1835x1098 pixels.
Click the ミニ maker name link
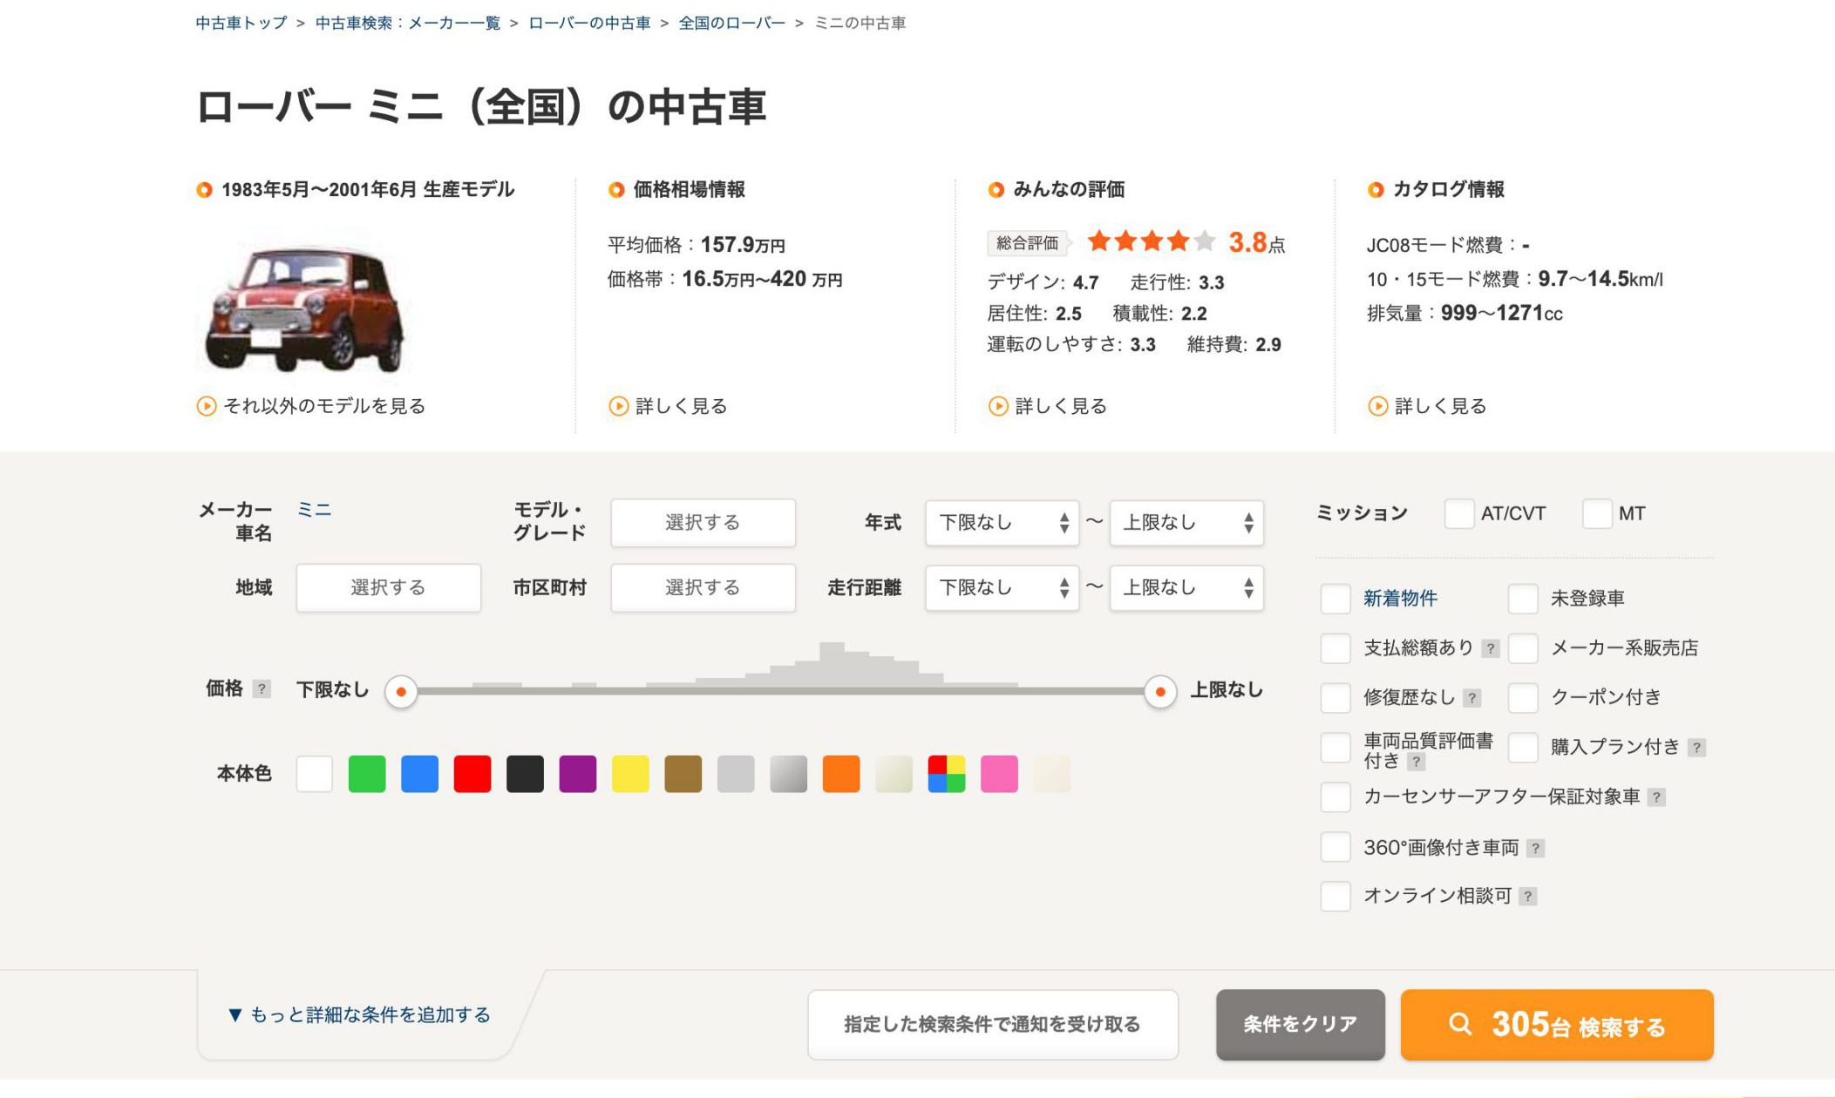click(314, 510)
